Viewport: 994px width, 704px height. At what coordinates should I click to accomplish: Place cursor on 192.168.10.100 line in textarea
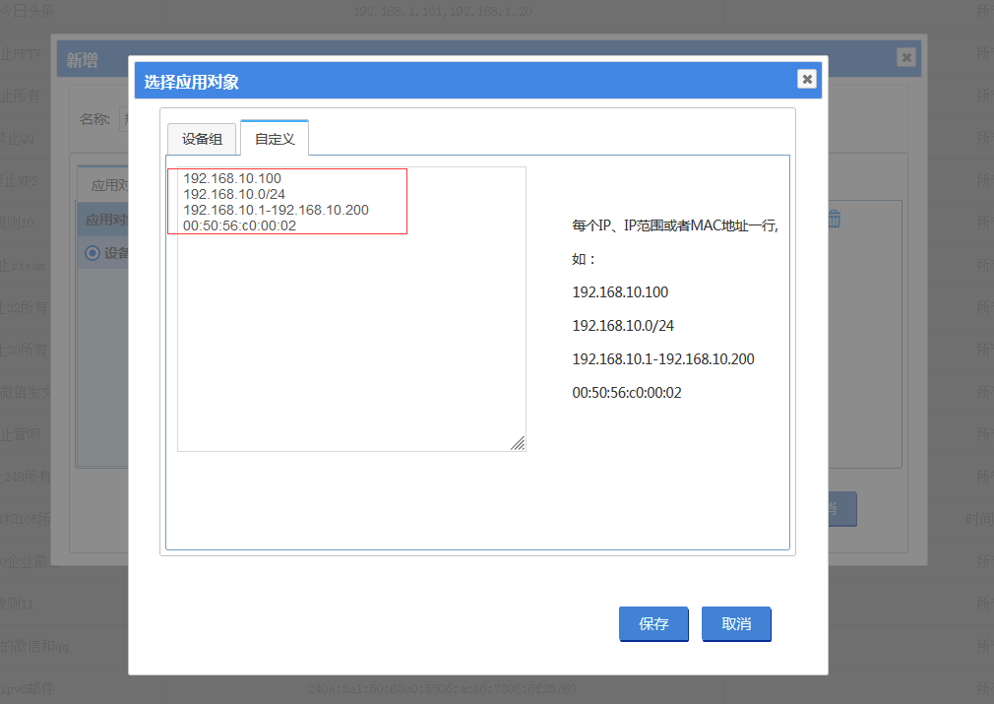click(x=232, y=178)
